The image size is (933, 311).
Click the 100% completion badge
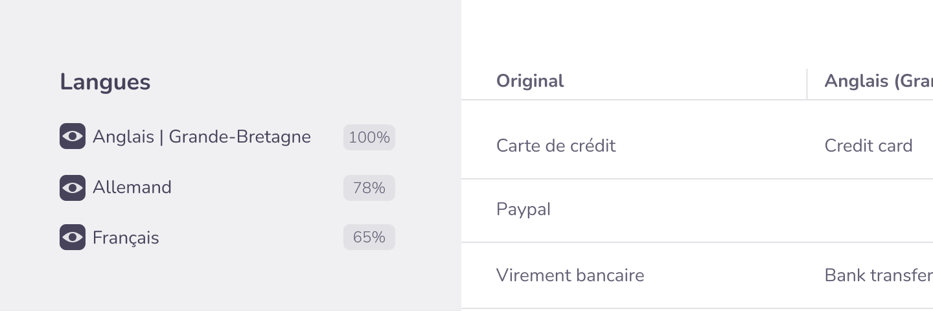(x=369, y=137)
